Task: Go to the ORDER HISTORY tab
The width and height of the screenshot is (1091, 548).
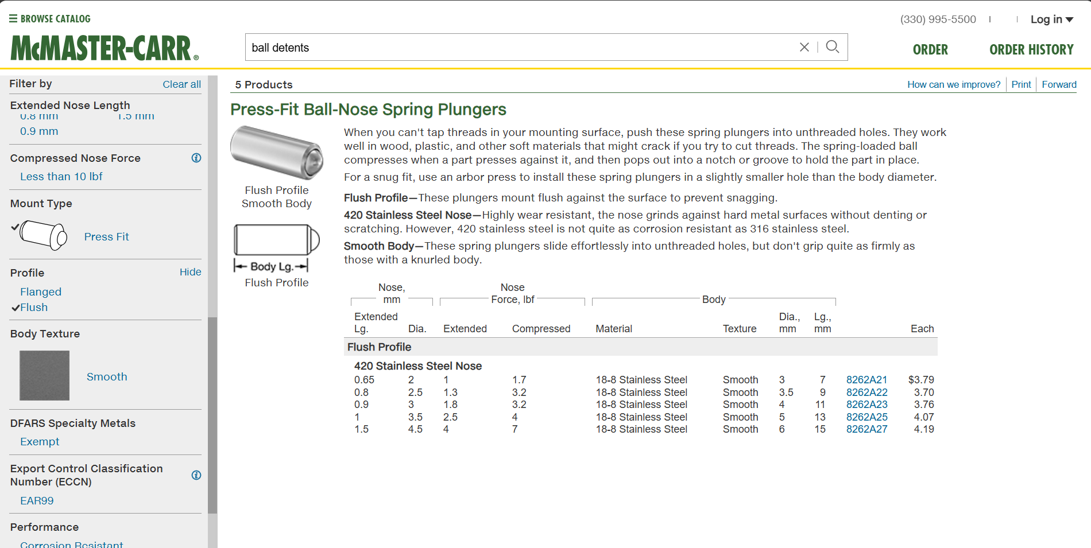Action: [1031, 50]
